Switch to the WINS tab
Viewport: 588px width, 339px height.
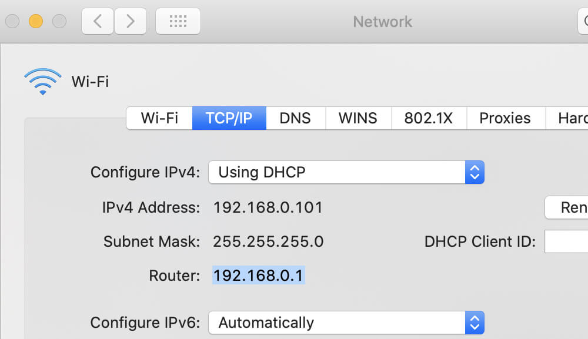[x=358, y=118]
